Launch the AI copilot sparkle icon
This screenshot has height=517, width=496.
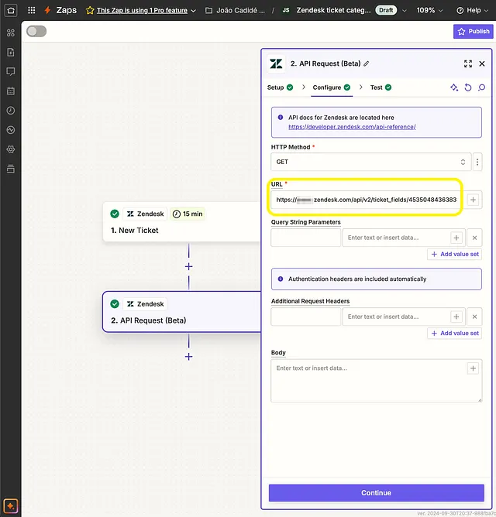pyautogui.click(x=11, y=506)
